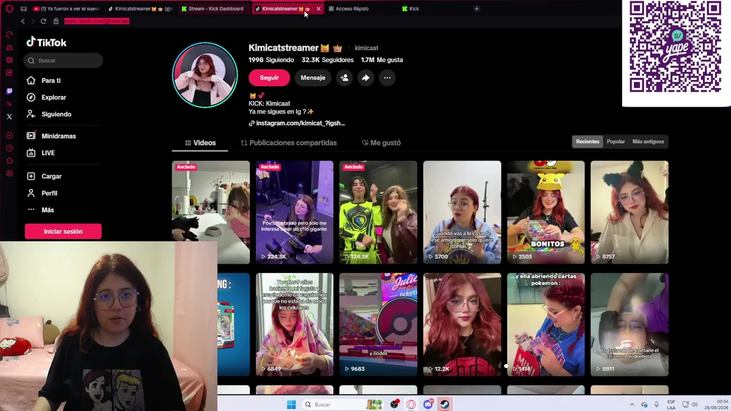The height and width of the screenshot is (411, 731).
Task: Open the Me gustó tab
Action: point(381,143)
